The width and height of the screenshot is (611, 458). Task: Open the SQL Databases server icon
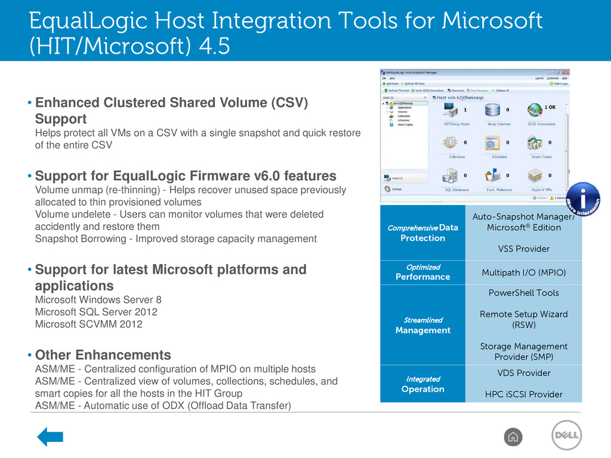click(x=450, y=176)
